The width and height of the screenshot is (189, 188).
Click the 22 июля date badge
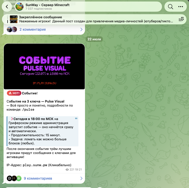click(94, 39)
